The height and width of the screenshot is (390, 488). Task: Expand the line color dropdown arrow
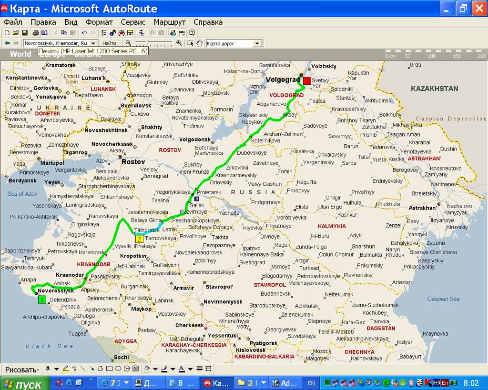tap(173, 369)
